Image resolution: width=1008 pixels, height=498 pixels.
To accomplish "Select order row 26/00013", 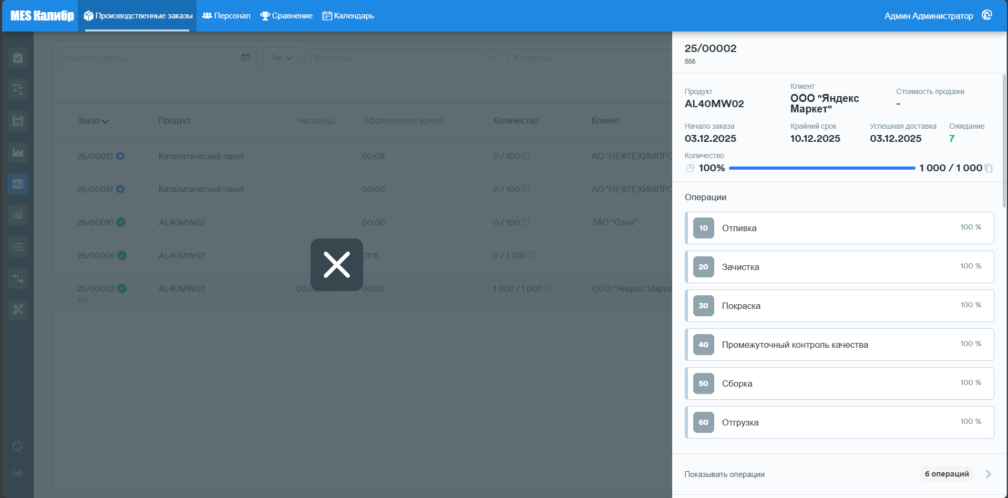I will (x=363, y=156).
